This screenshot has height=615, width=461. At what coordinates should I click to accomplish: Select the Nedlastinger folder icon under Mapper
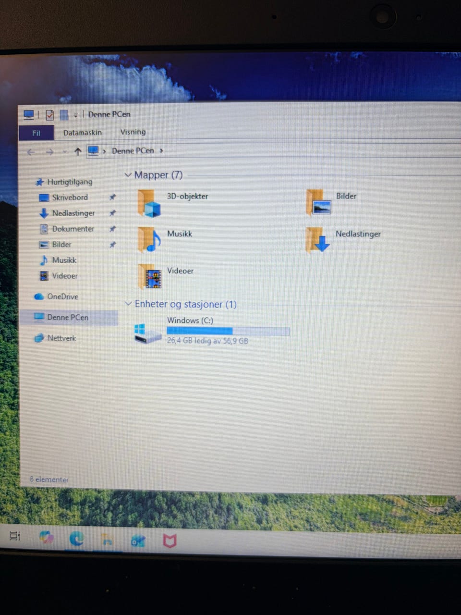tap(317, 239)
